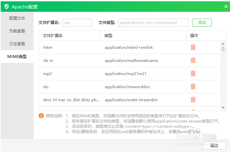Screen dimensions: 230x152
Task: Open the 配置文件 tab
Action: point(17,18)
